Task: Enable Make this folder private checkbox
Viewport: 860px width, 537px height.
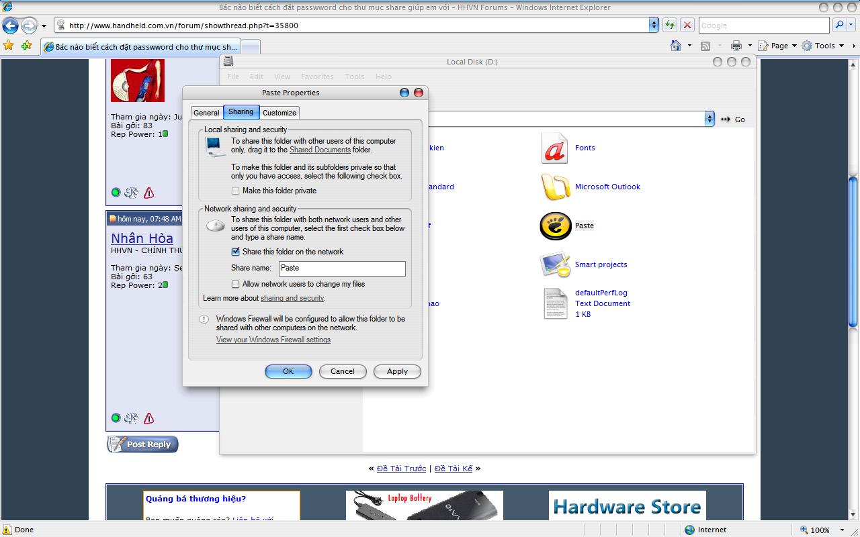Action: pyautogui.click(x=236, y=191)
